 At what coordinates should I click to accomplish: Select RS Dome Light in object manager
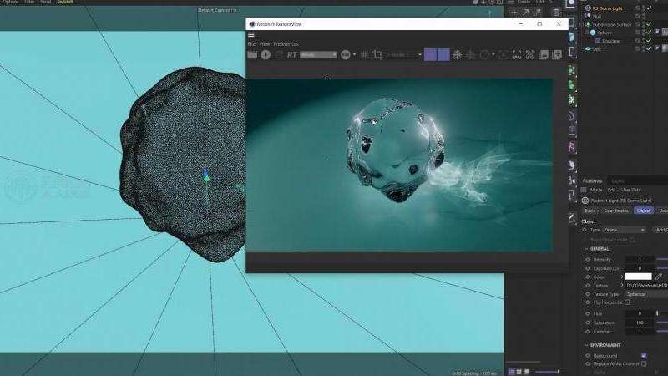(x=607, y=8)
